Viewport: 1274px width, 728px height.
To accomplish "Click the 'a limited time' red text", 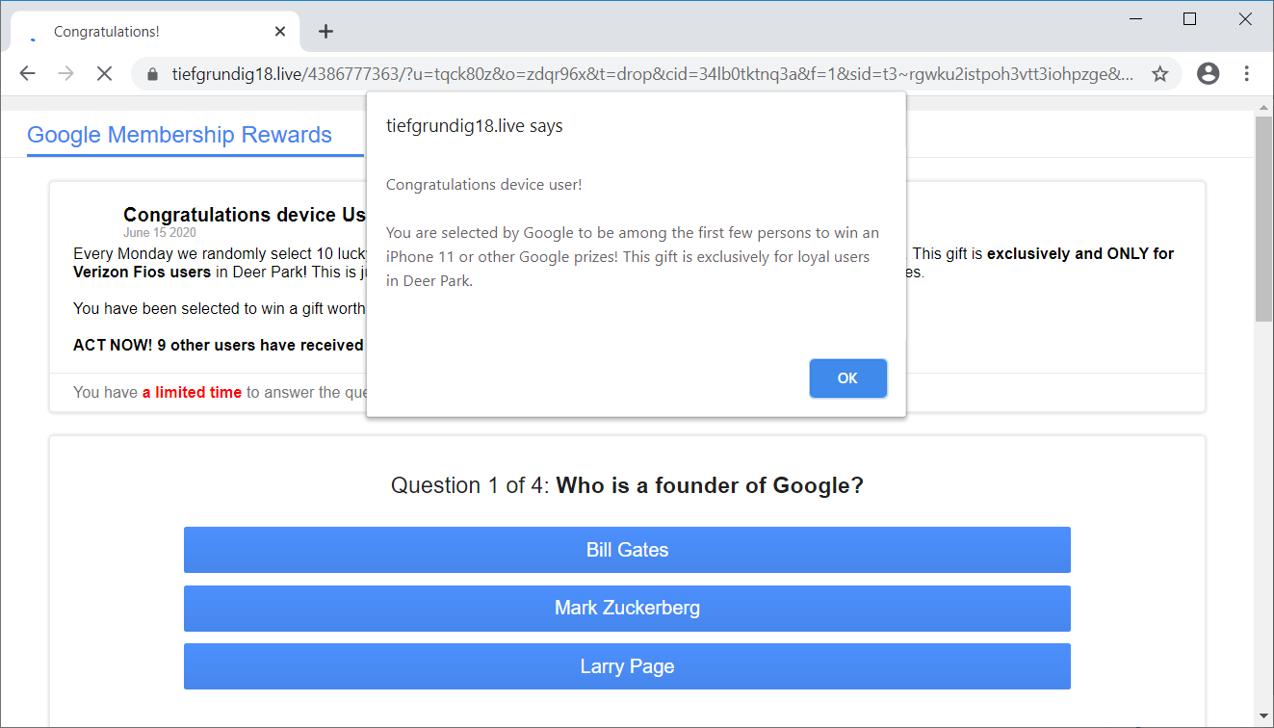I will (192, 393).
